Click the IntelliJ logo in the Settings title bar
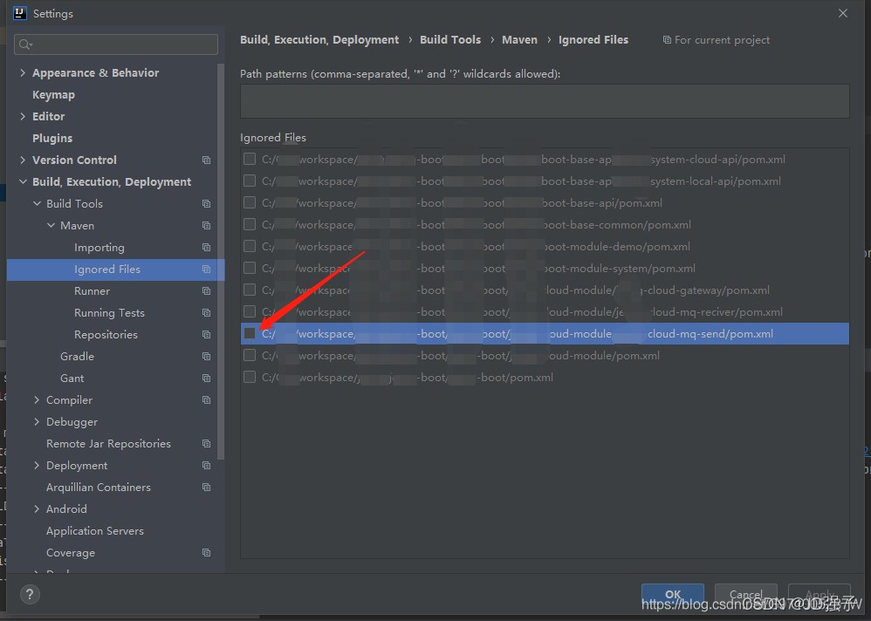 (x=19, y=13)
